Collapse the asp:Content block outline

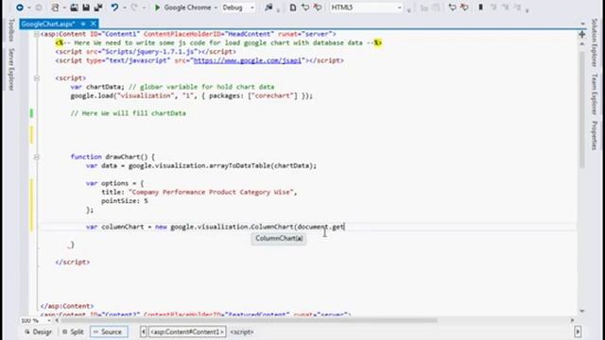coord(36,34)
